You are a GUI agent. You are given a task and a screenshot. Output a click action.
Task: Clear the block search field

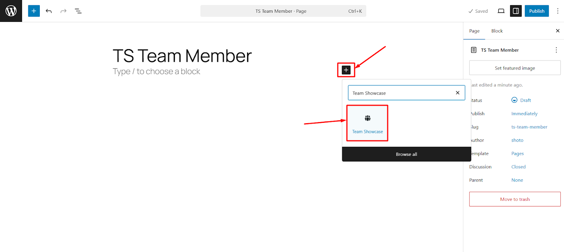458,93
